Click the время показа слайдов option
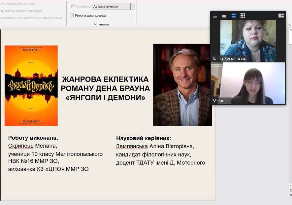Image resolution: width=292 pixels, height=205 pixels. click(21, 11)
